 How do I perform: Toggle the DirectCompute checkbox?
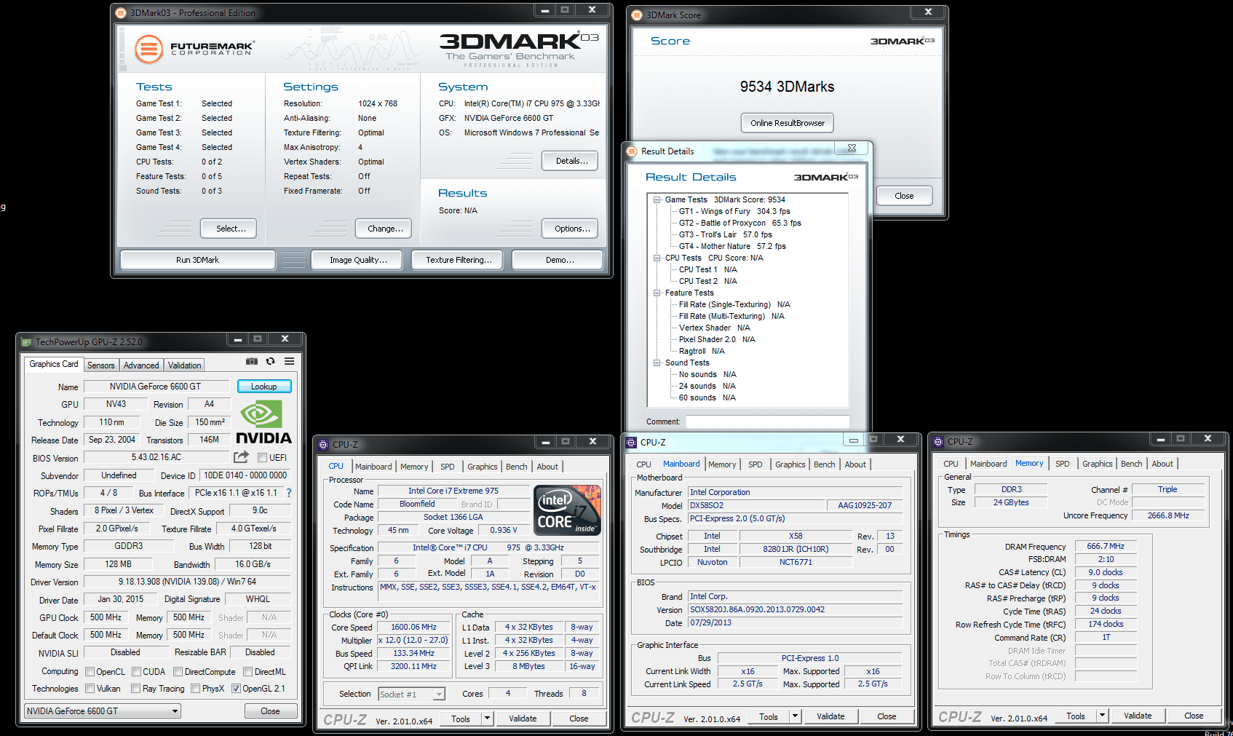coord(178,671)
